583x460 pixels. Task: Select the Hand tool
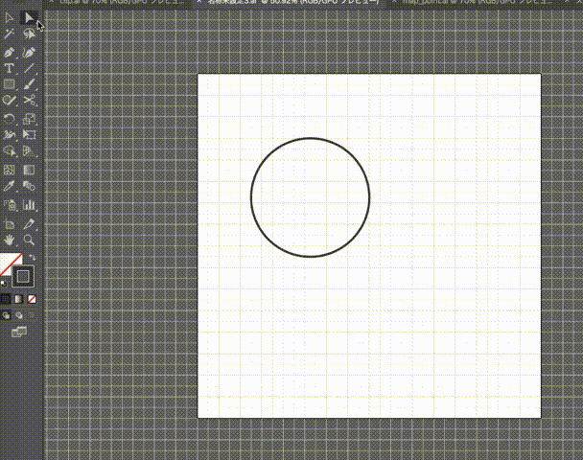(x=9, y=239)
